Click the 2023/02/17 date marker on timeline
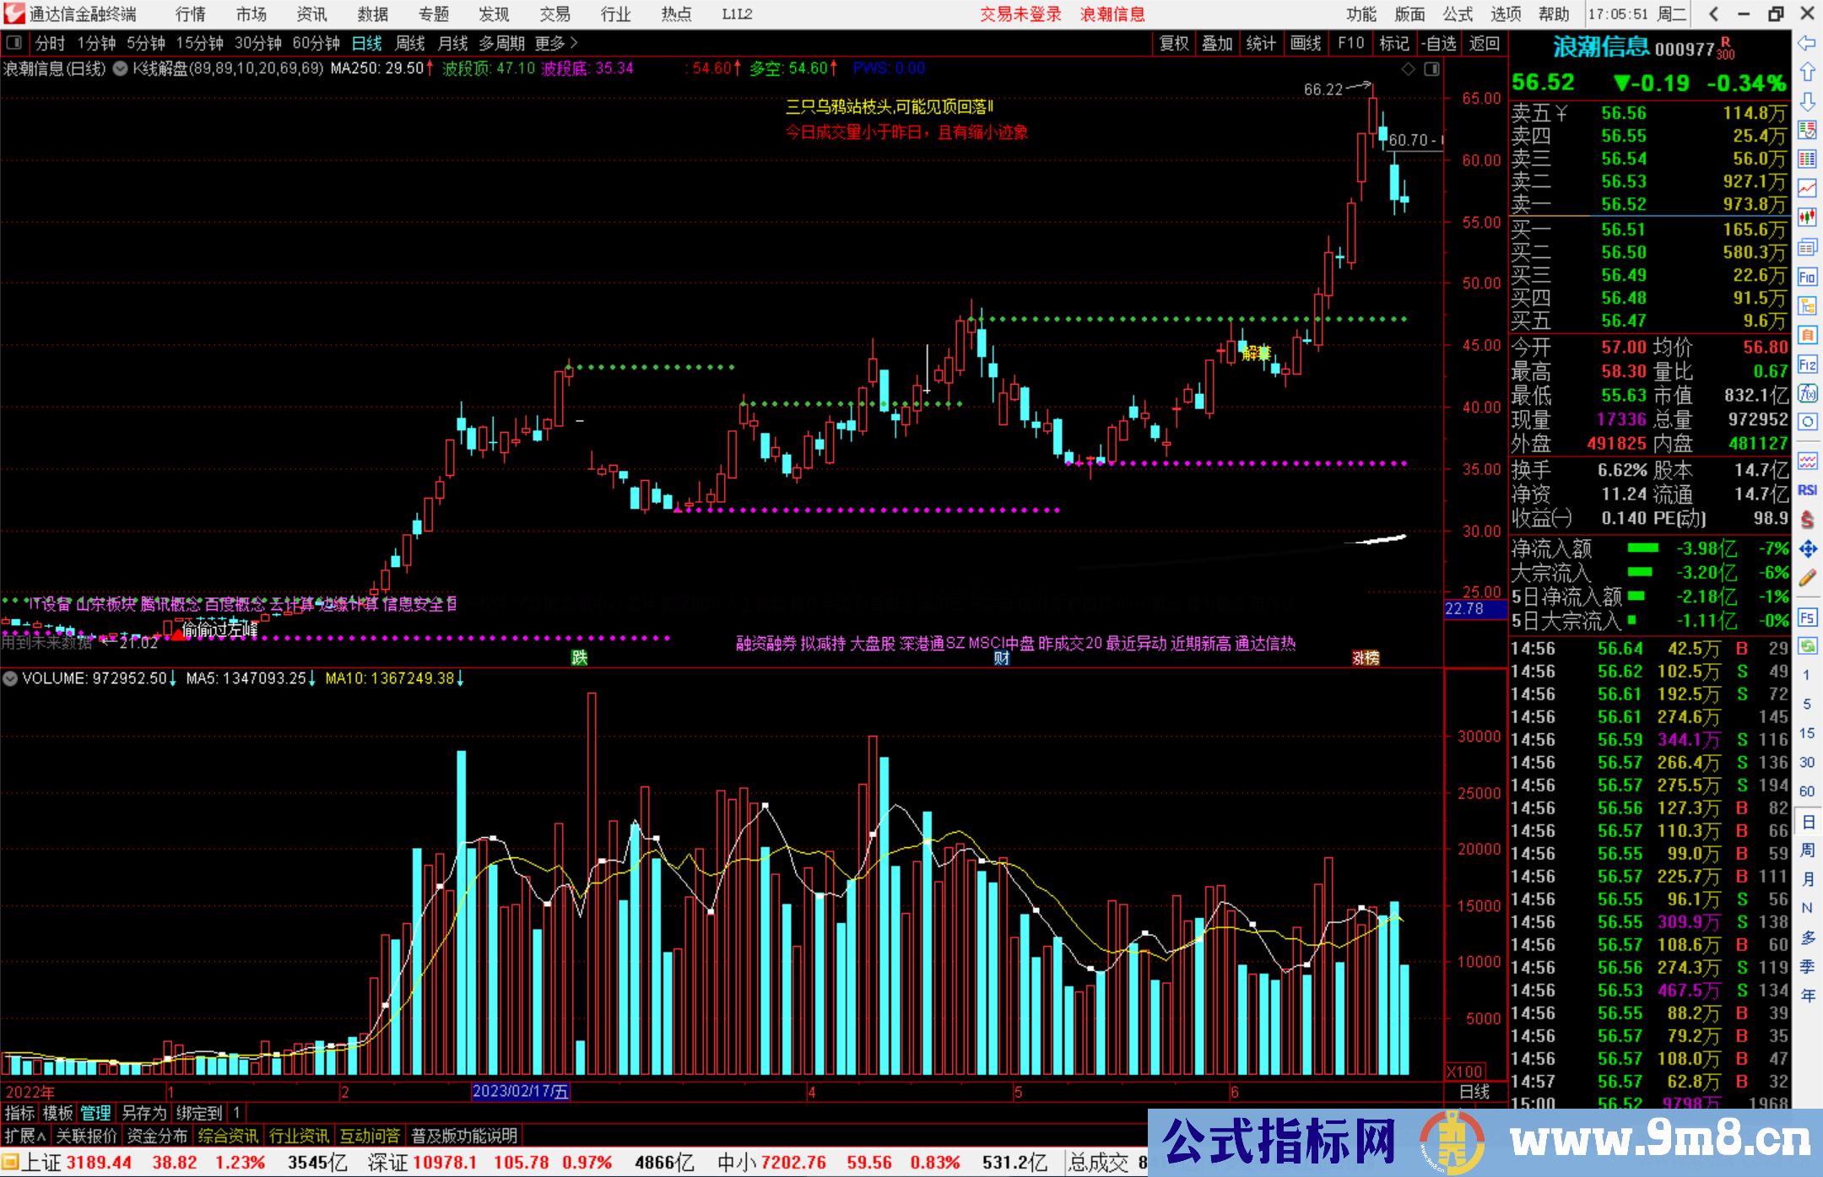Image resolution: width=1823 pixels, height=1177 pixels. [x=520, y=1091]
